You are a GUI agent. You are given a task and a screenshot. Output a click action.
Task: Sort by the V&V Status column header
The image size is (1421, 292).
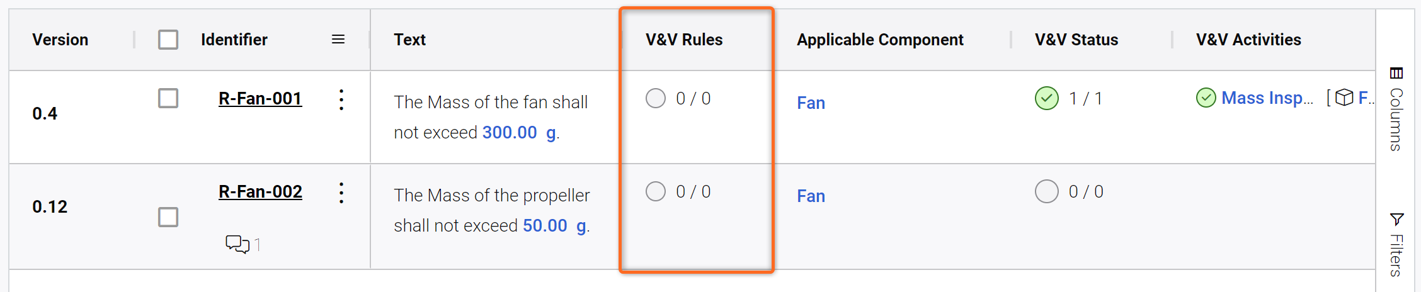coord(1076,40)
